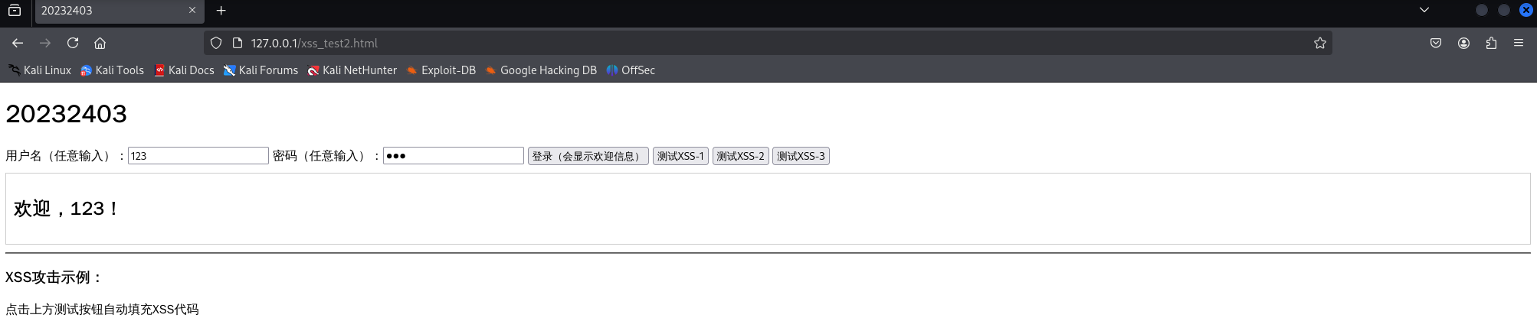Focus the URL address bar

tap(766, 43)
